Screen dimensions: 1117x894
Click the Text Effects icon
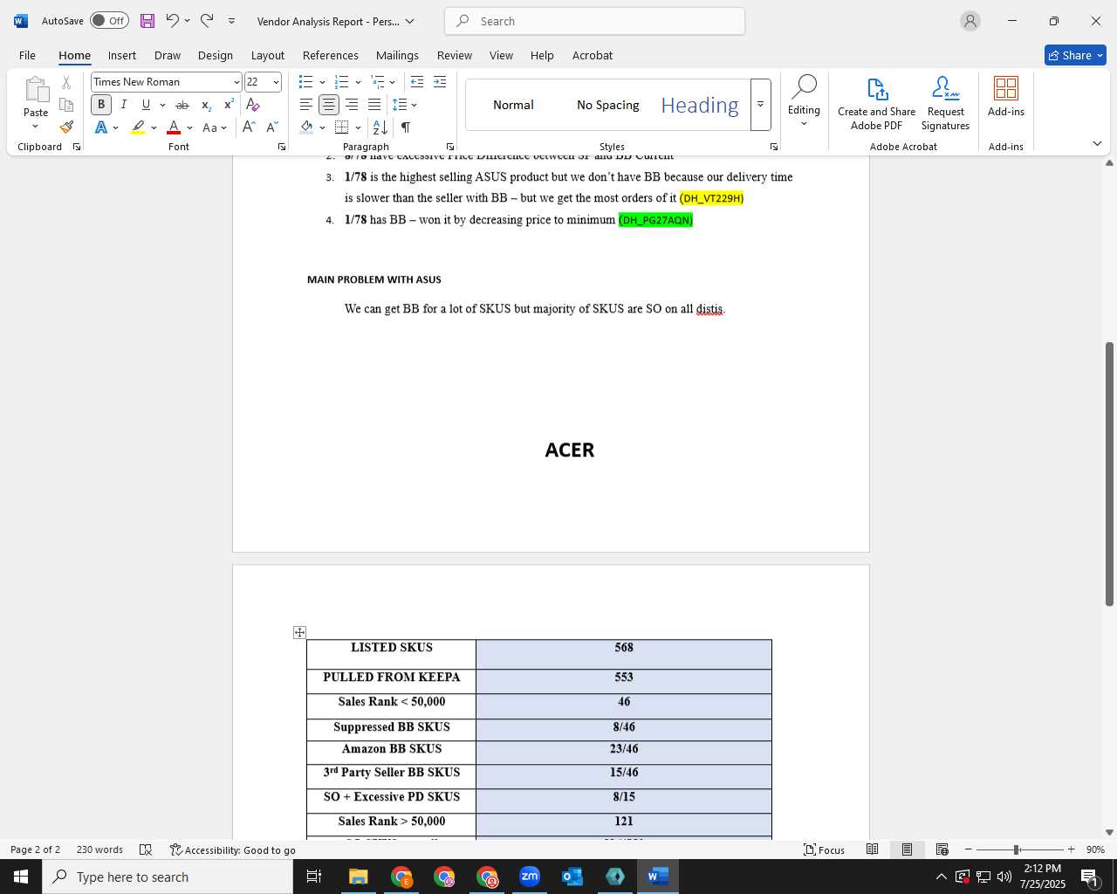click(101, 127)
